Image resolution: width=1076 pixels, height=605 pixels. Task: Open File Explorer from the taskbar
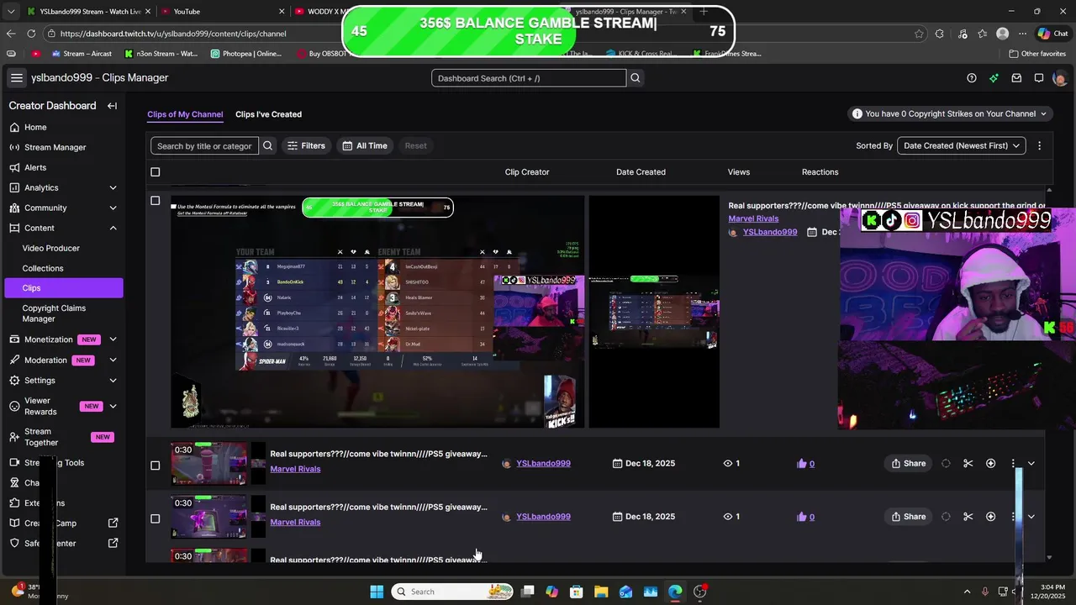tap(601, 592)
